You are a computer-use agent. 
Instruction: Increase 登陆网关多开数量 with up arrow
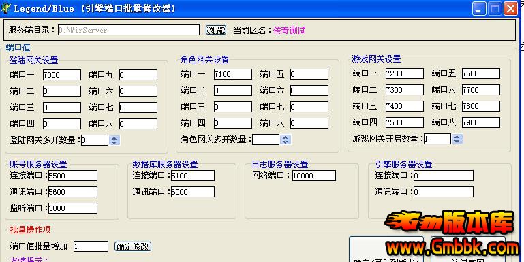pyautogui.click(x=114, y=138)
